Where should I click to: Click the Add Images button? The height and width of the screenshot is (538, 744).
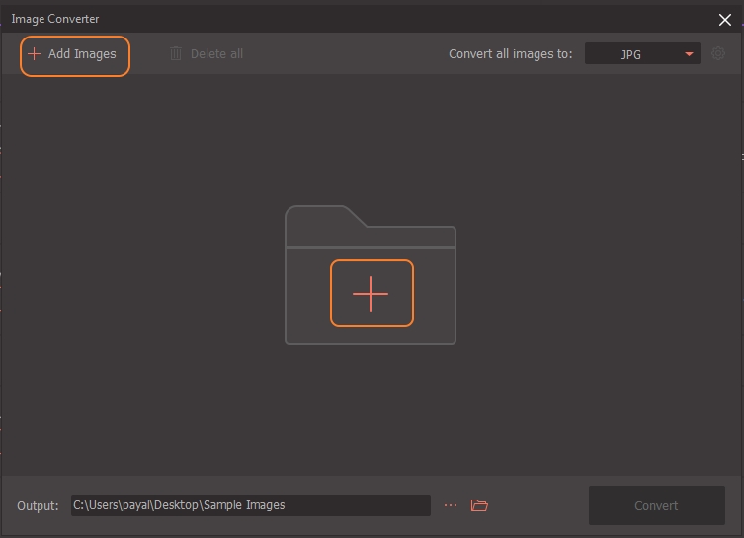click(x=75, y=54)
